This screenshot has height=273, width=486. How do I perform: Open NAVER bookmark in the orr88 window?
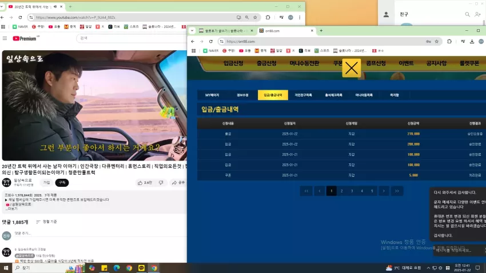tap(211, 51)
